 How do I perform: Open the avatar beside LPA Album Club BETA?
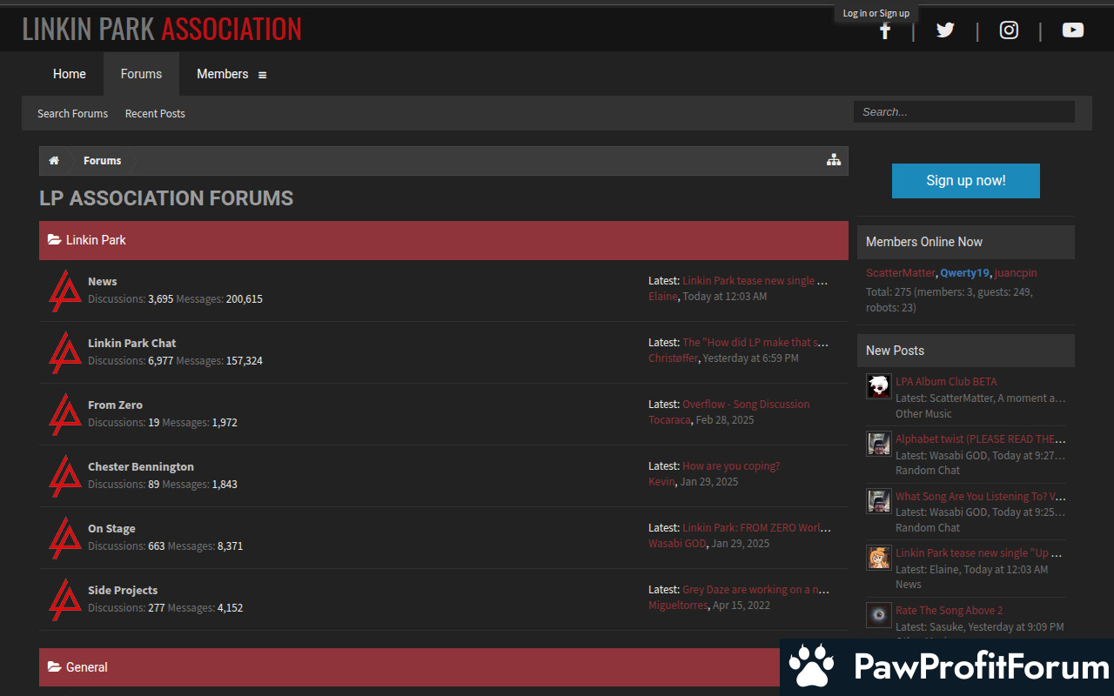pyautogui.click(x=879, y=386)
